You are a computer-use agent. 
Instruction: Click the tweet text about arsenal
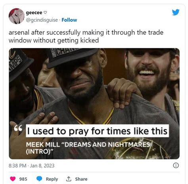[86, 36]
